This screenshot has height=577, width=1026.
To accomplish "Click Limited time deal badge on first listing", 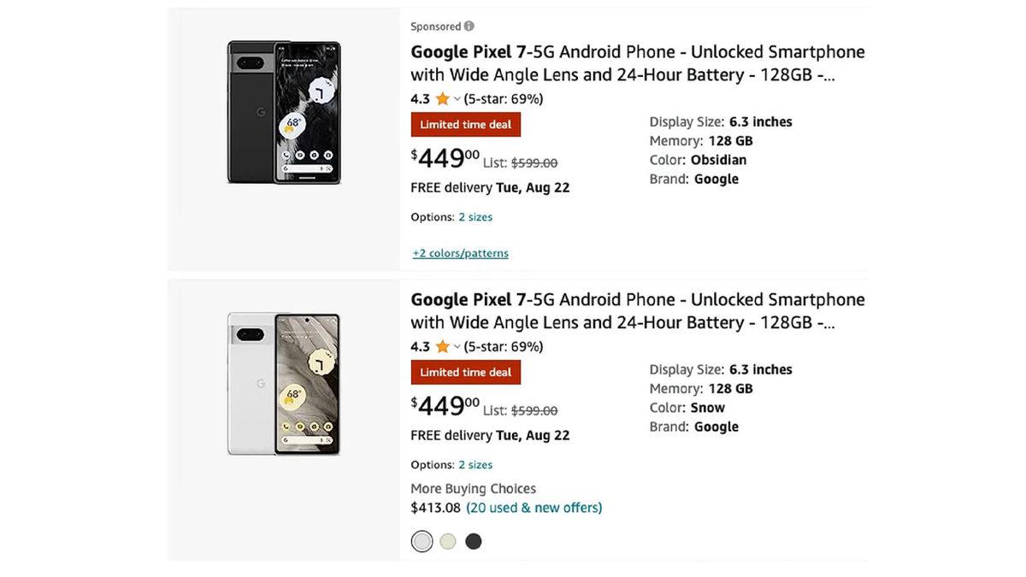I will pyautogui.click(x=466, y=125).
